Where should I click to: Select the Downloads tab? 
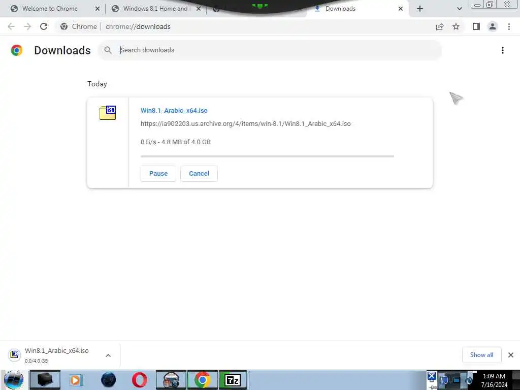coord(340,9)
